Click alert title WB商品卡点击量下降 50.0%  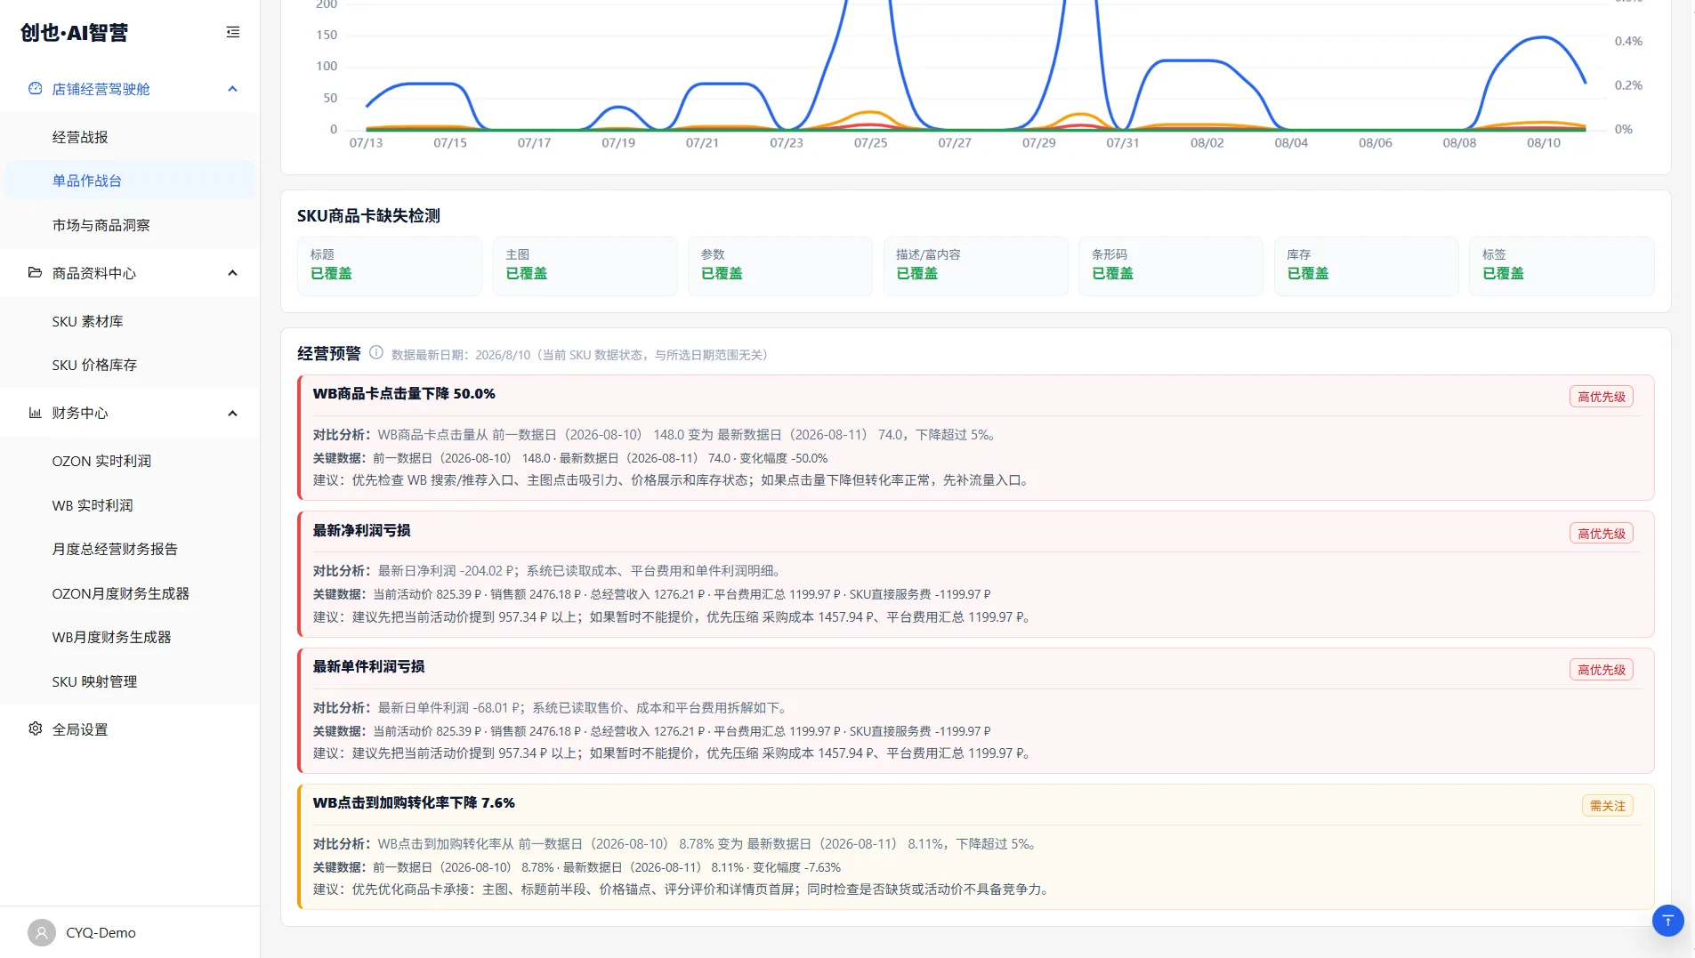[404, 393]
